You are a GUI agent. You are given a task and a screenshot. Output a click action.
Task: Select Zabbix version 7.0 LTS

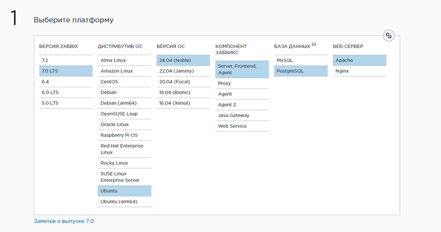66,71
